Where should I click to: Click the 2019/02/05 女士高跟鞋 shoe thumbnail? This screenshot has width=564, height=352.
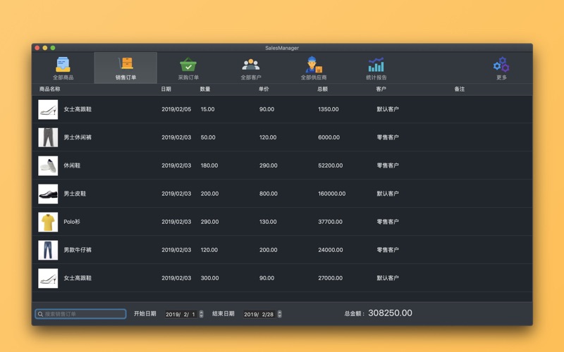[x=48, y=109]
